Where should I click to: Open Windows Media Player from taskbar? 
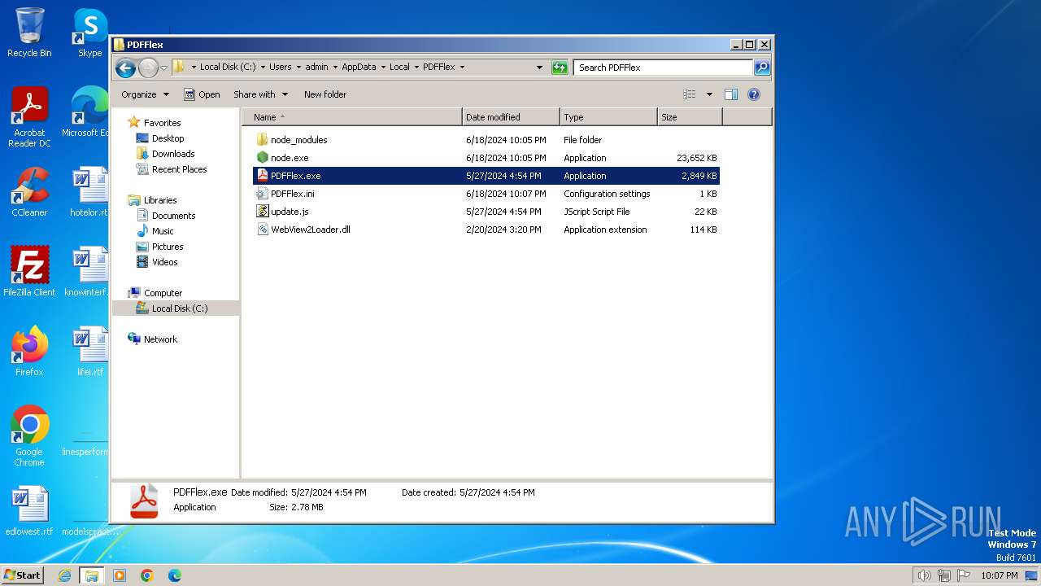click(x=120, y=575)
